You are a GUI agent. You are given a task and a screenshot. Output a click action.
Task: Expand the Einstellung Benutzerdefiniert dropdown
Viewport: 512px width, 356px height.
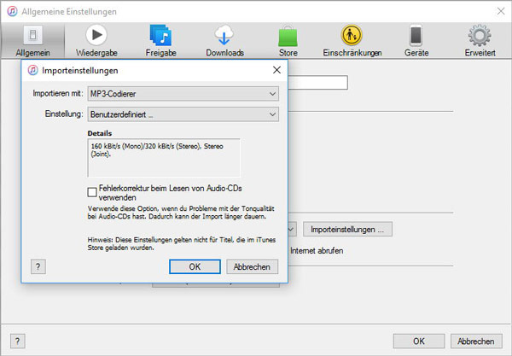click(x=183, y=114)
